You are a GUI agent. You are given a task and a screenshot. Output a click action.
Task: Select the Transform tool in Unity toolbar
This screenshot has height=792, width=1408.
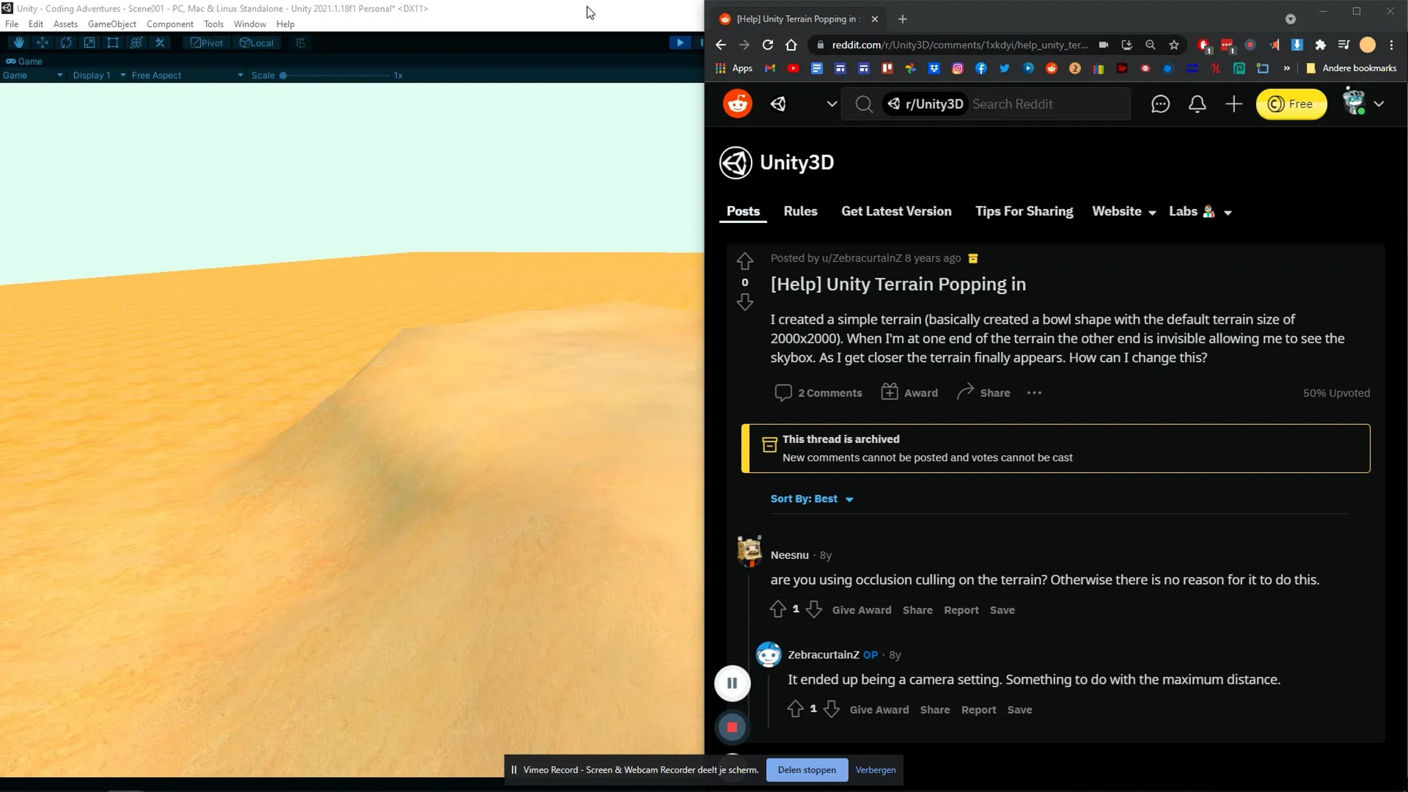[x=136, y=43]
